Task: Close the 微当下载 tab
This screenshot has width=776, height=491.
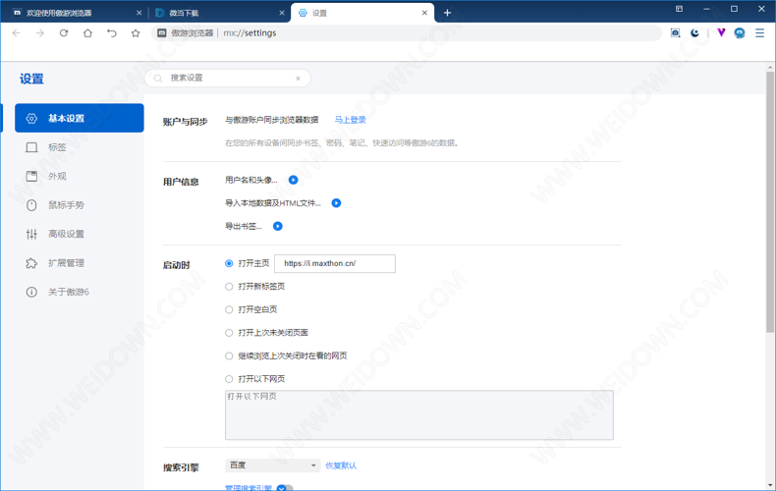Action: [282, 13]
